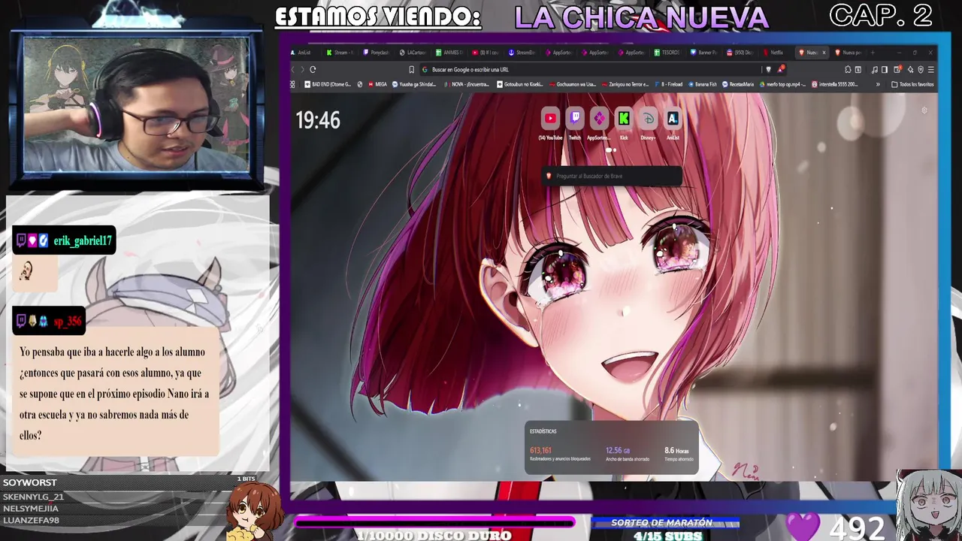Go back with the browser back arrow
The image size is (962, 541).
[292, 70]
